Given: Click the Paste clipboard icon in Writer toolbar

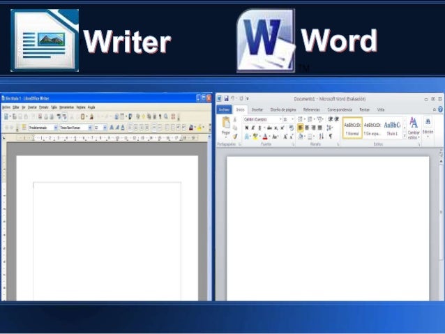Looking at the screenshot, I should pyautogui.click(x=83, y=116).
